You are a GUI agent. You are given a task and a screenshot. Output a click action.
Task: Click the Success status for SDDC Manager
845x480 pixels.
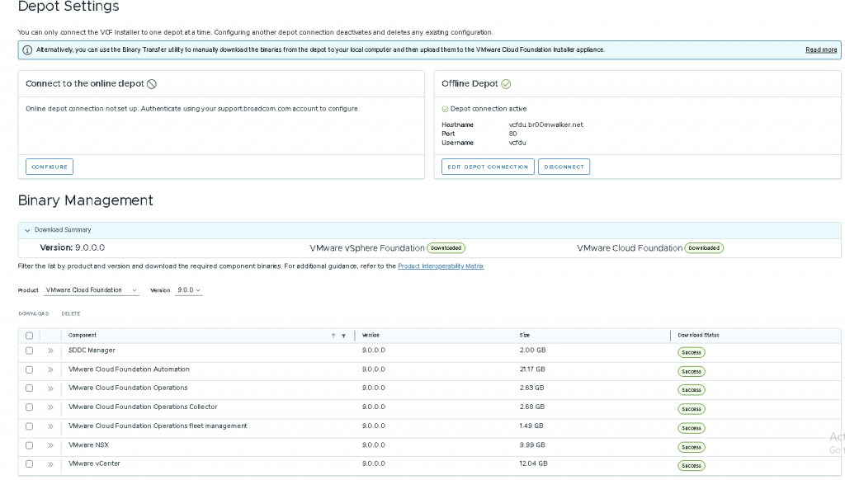point(692,353)
